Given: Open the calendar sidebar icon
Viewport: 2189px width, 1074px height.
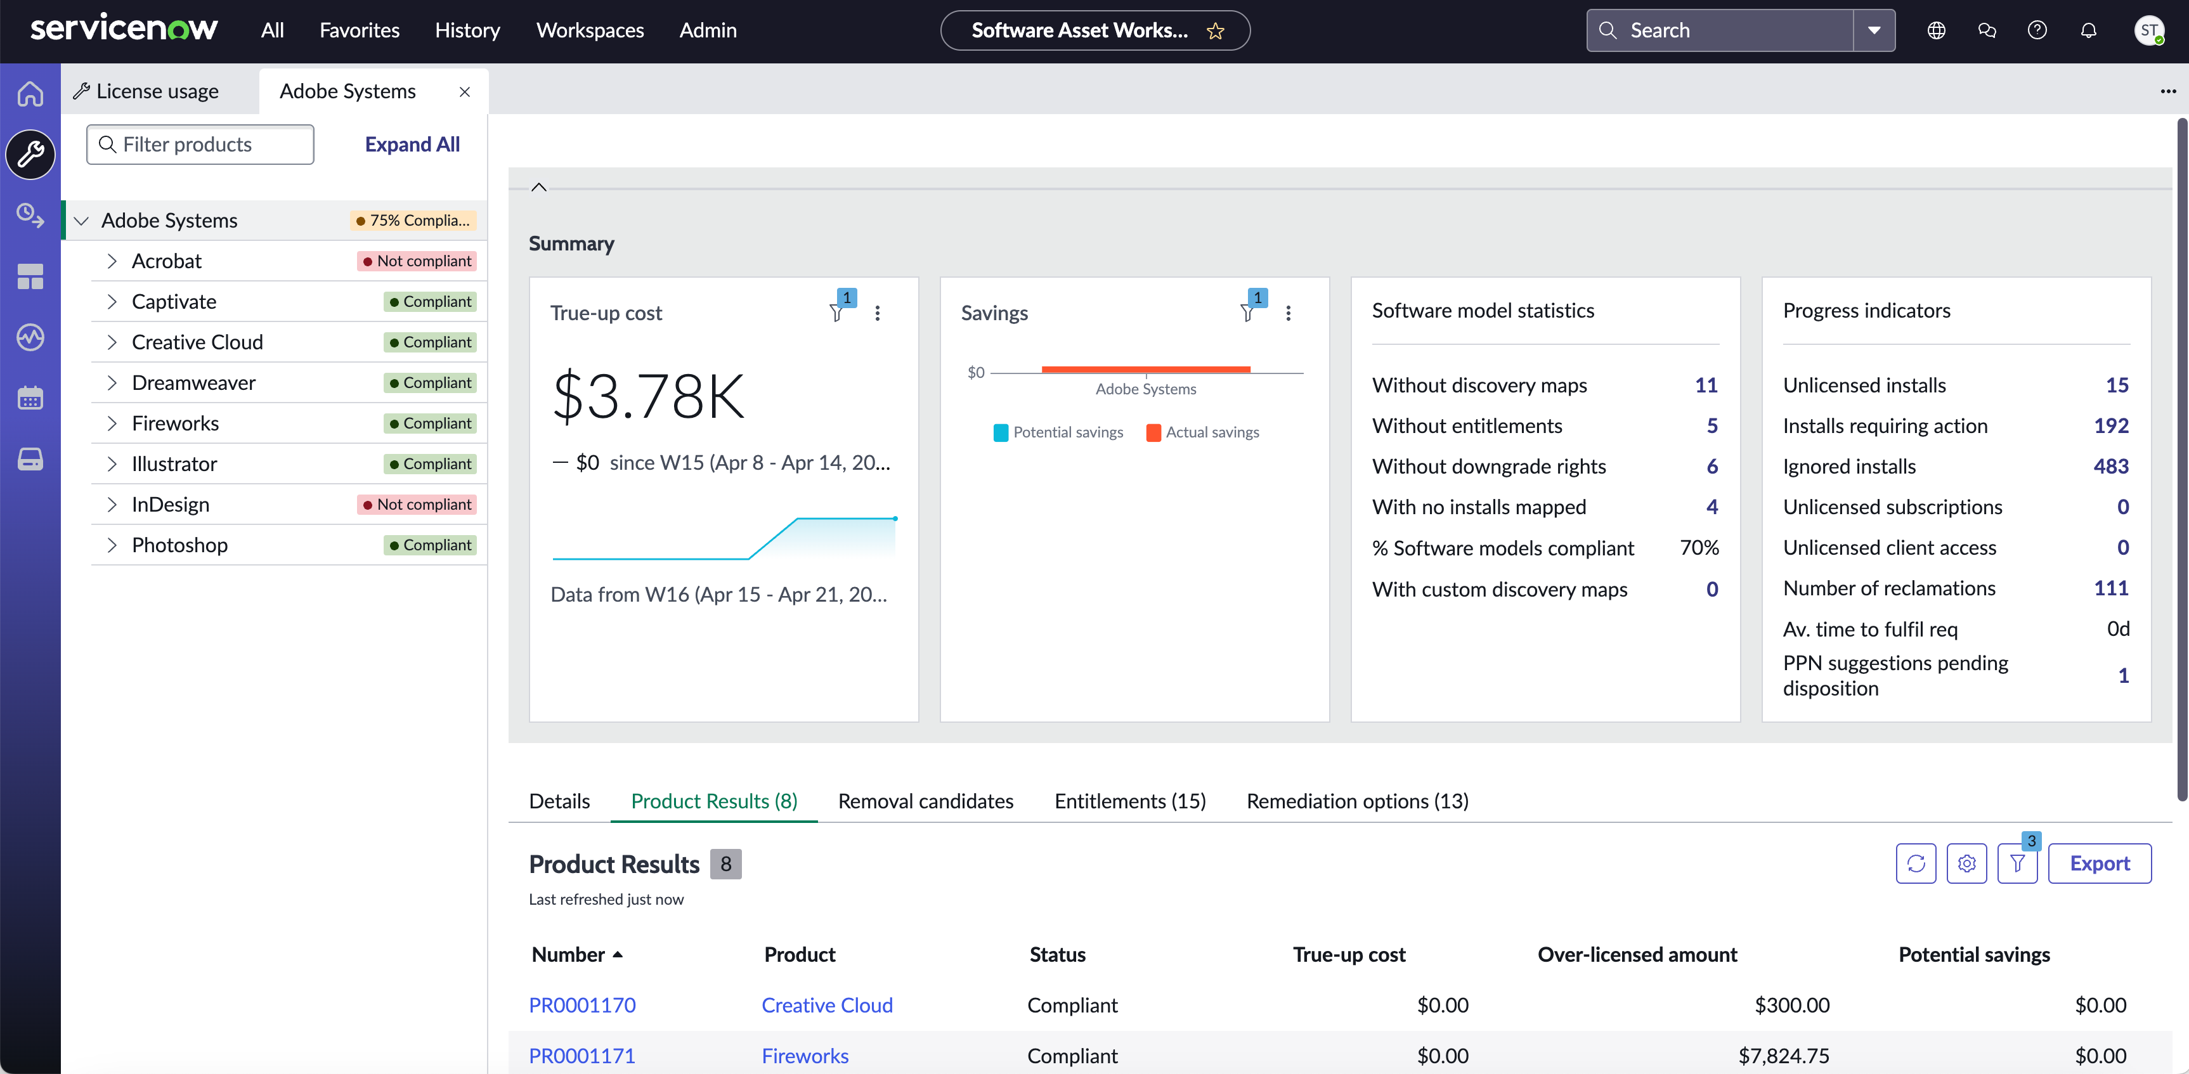Looking at the screenshot, I should click(x=30, y=398).
